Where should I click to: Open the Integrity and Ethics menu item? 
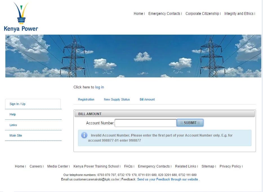[x=239, y=14]
